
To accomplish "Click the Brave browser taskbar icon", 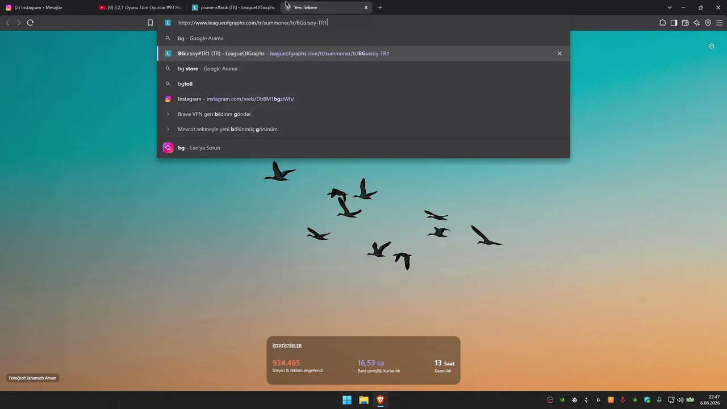I will click(381, 400).
